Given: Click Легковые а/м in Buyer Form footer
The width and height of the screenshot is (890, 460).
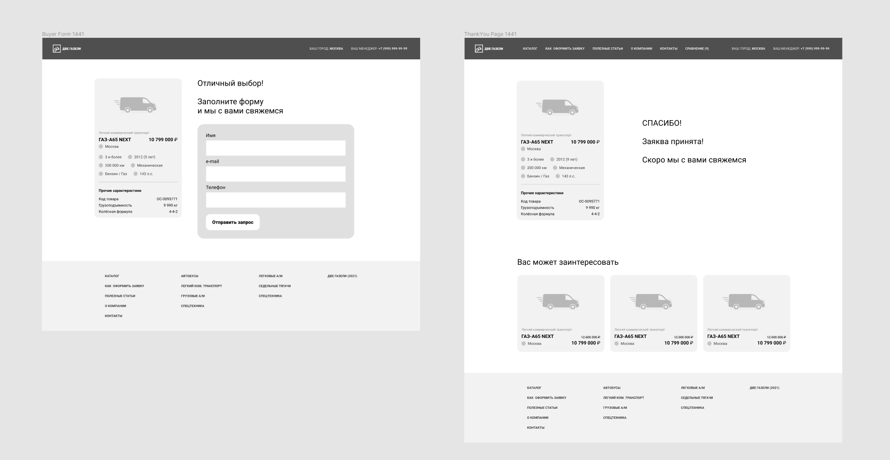Looking at the screenshot, I should 271,276.
